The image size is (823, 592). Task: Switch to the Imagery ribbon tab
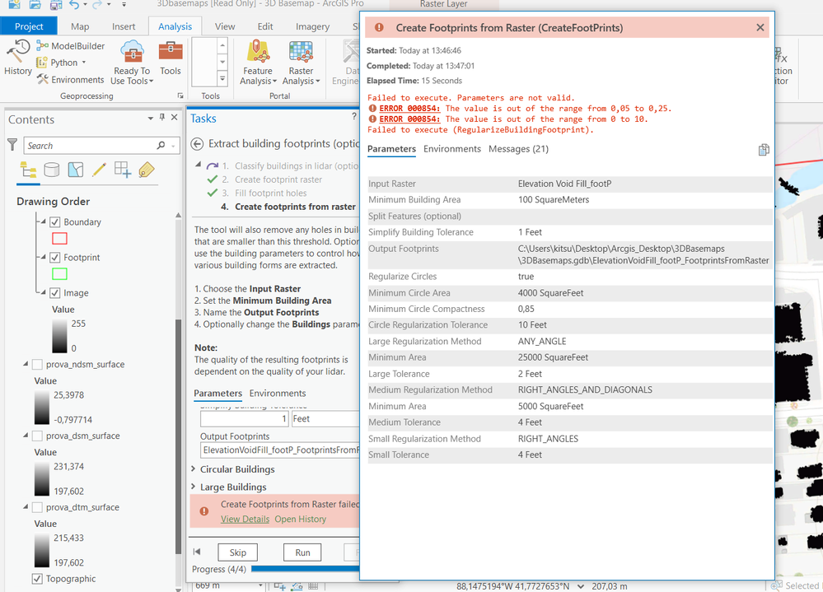[312, 26]
